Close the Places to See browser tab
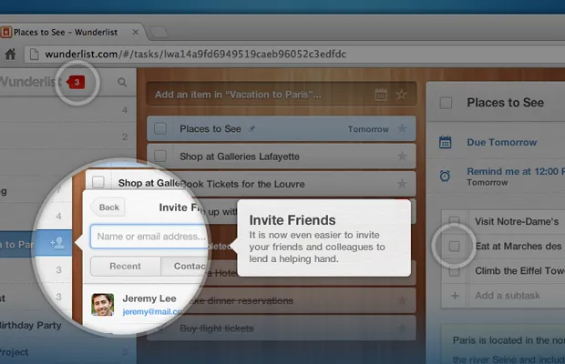This screenshot has width=565, height=364. pyautogui.click(x=136, y=33)
